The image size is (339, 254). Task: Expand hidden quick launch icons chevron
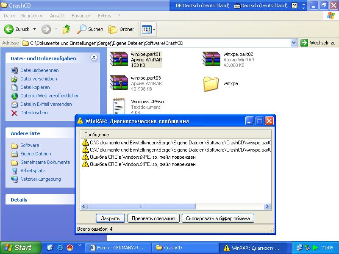[x=80, y=246]
